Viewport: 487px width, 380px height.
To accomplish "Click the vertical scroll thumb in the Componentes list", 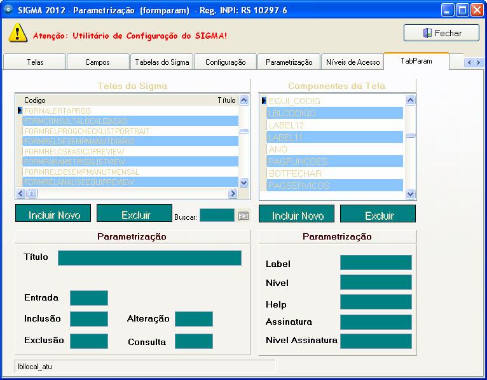I will pyautogui.click(x=410, y=135).
